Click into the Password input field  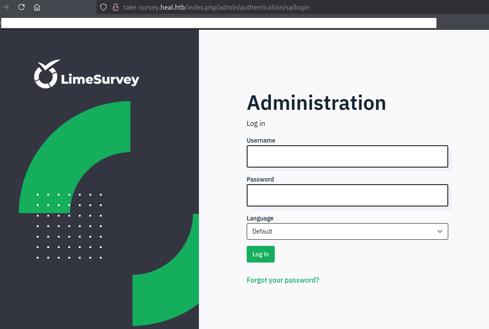pos(347,196)
